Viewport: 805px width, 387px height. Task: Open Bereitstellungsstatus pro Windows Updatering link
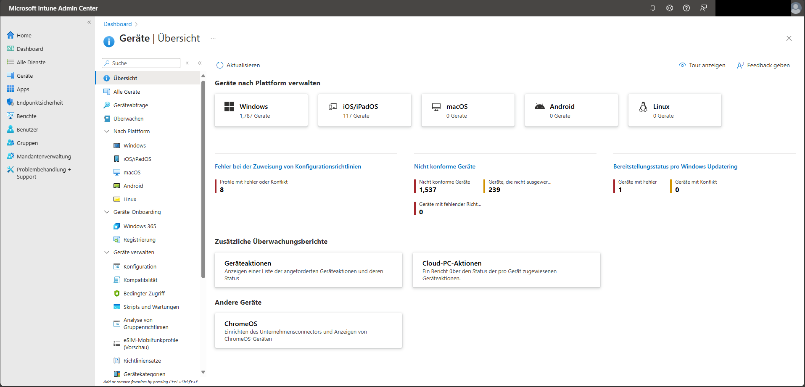[x=675, y=166]
